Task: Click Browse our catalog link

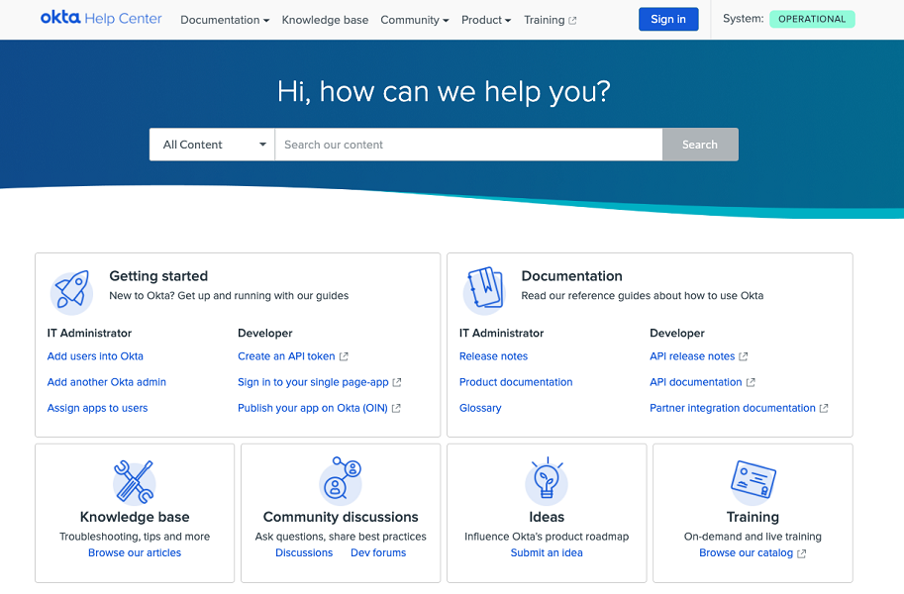Action: tap(746, 553)
